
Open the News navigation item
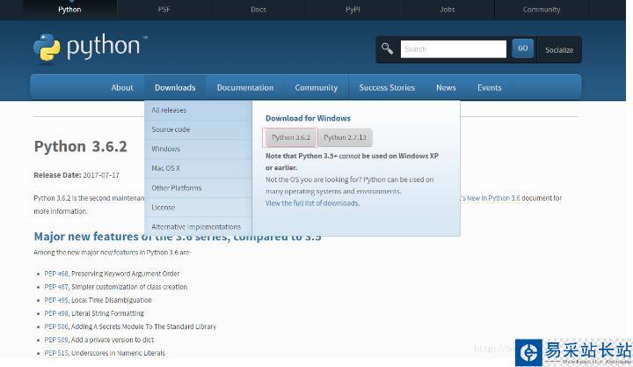pyautogui.click(x=446, y=88)
